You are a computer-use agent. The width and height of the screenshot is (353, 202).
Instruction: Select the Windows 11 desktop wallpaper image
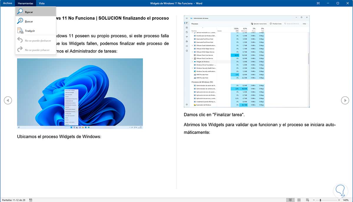click(x=80, y=94)
